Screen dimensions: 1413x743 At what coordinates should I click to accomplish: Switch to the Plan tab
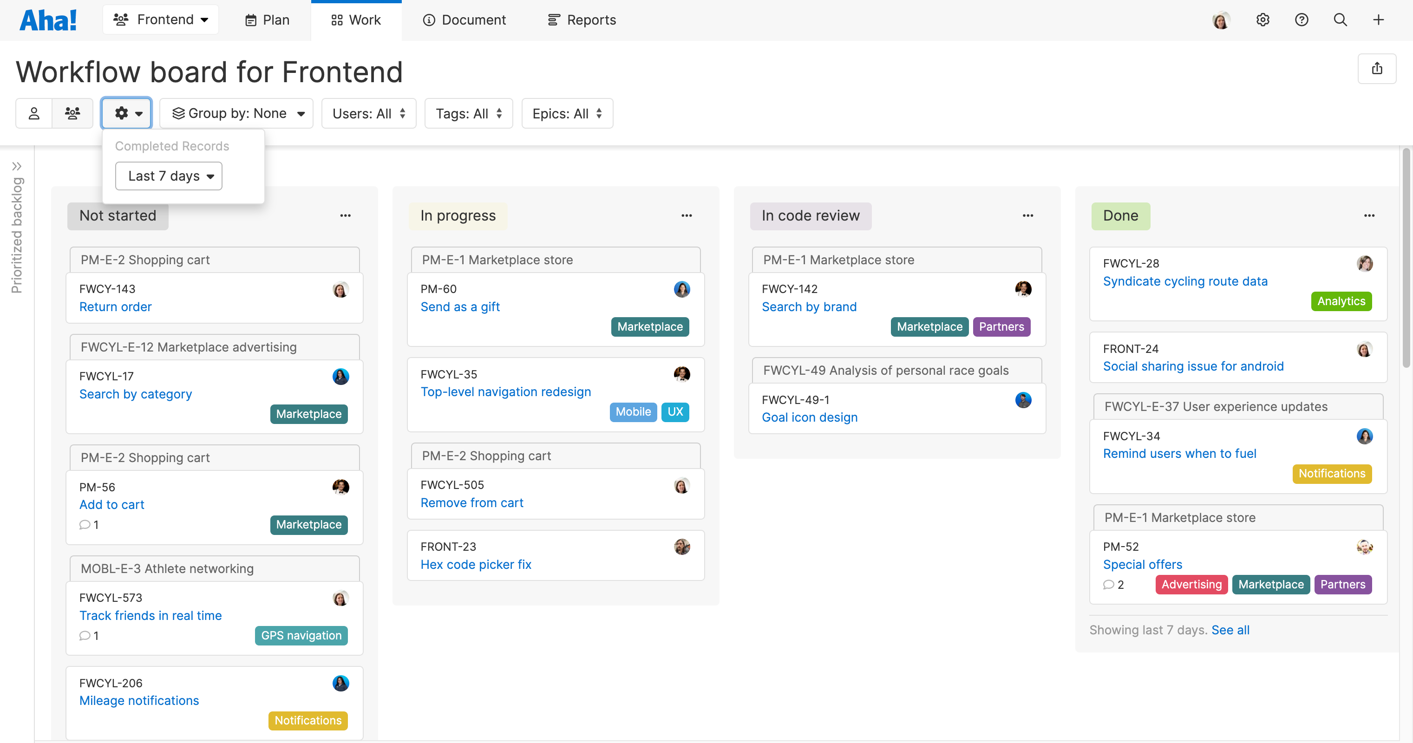(x=267, y=20)
